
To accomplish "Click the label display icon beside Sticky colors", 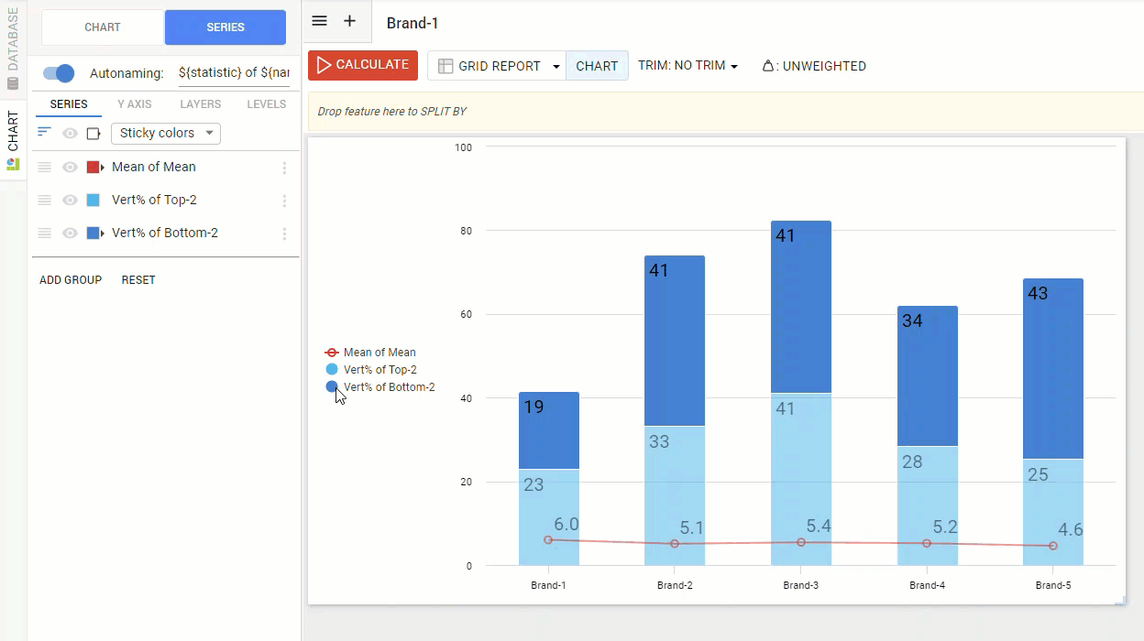I will tap(93, 134).
